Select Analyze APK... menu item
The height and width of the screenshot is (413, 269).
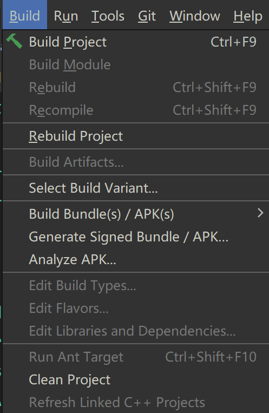point(136,259)
